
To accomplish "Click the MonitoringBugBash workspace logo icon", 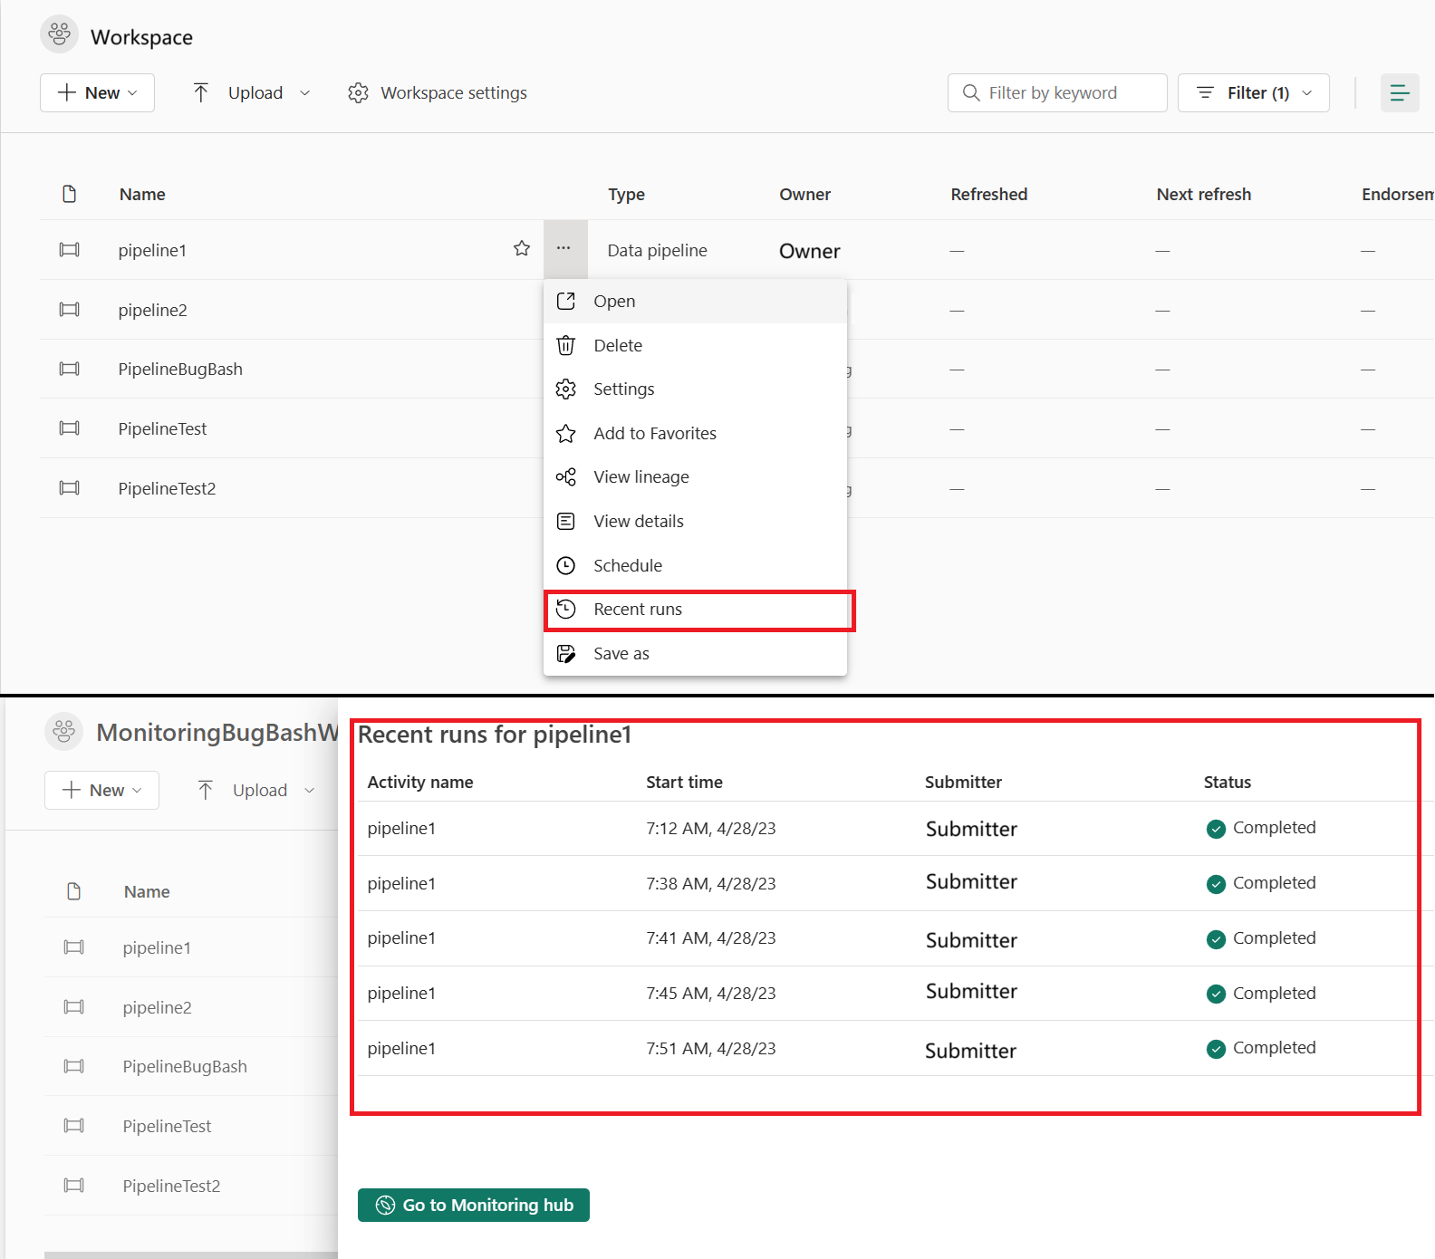I will pos(64,732).
